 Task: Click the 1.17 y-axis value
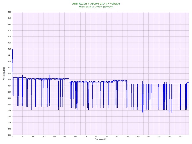[9, 61]
